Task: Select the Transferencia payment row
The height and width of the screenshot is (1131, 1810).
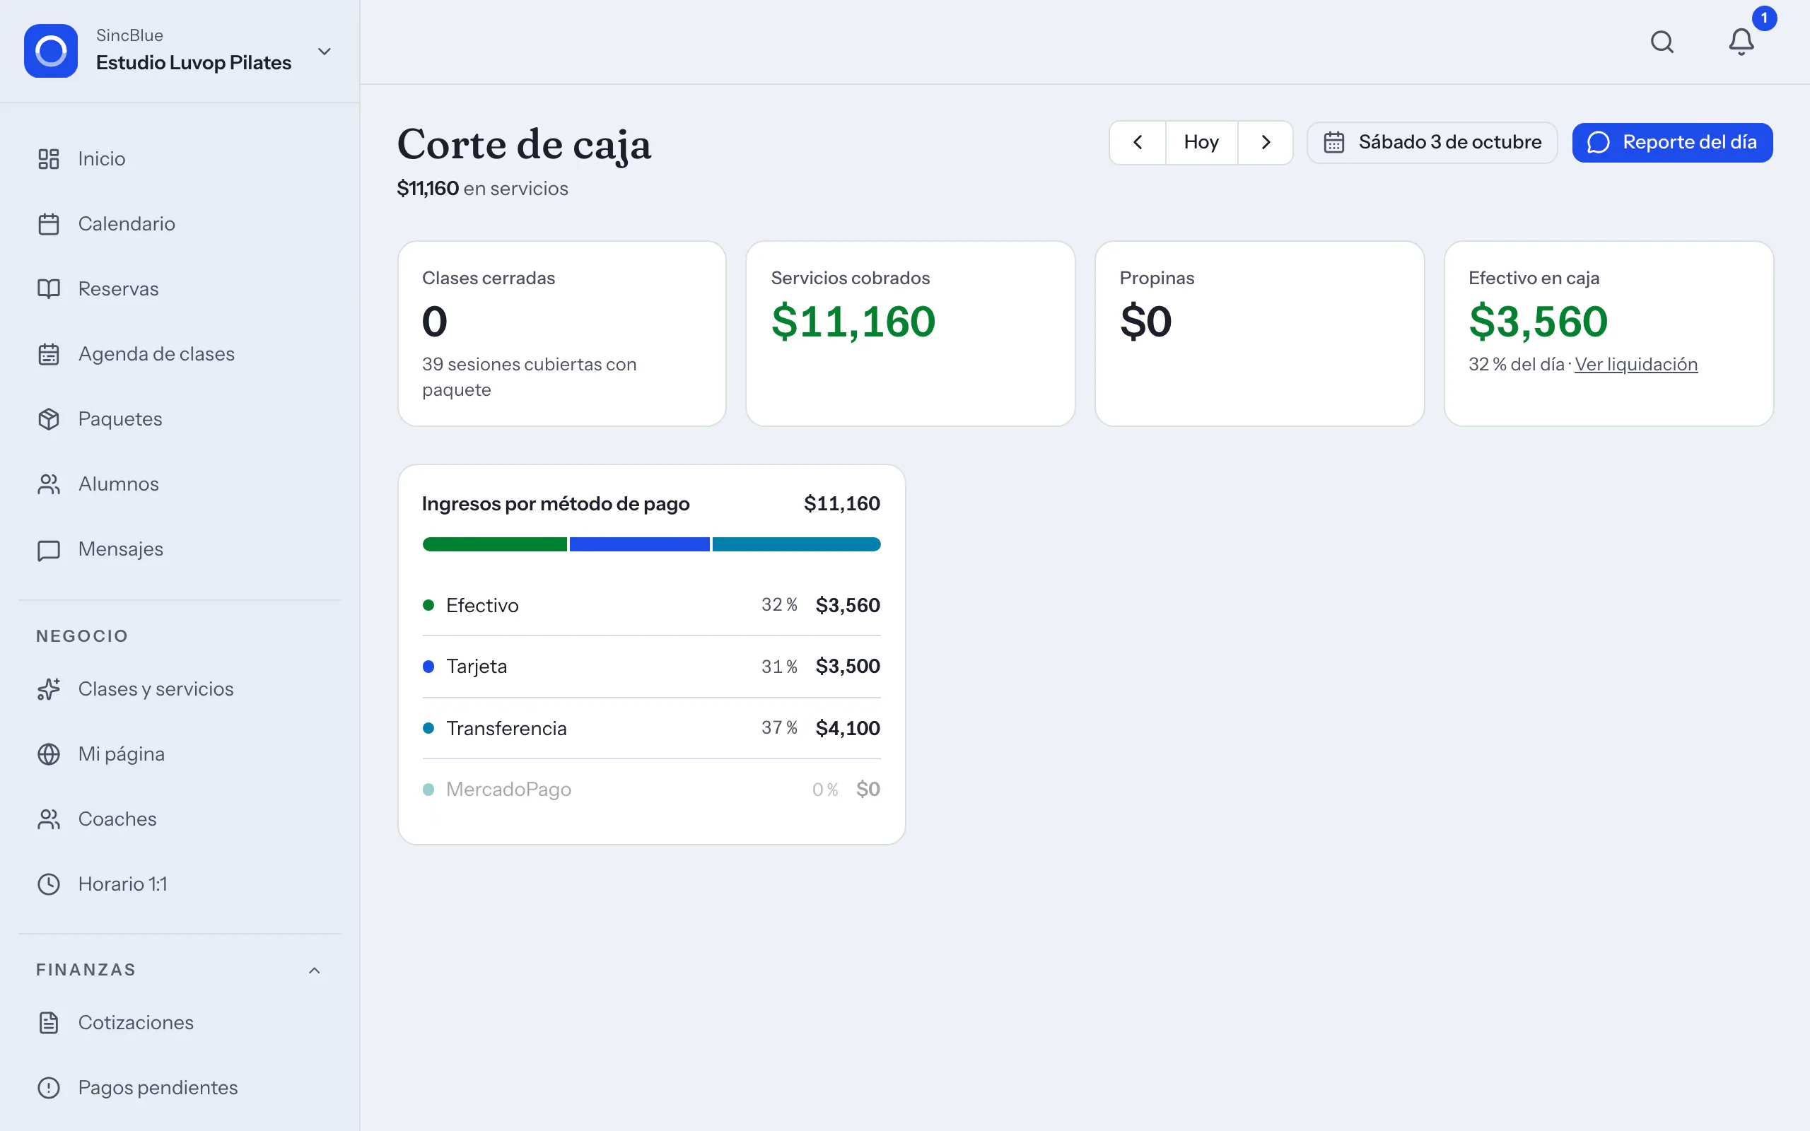Action: click(x=651, y=729)
